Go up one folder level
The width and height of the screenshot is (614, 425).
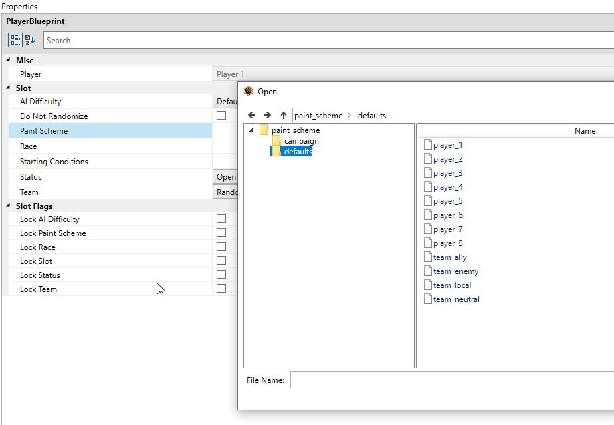tap(284, 115)
